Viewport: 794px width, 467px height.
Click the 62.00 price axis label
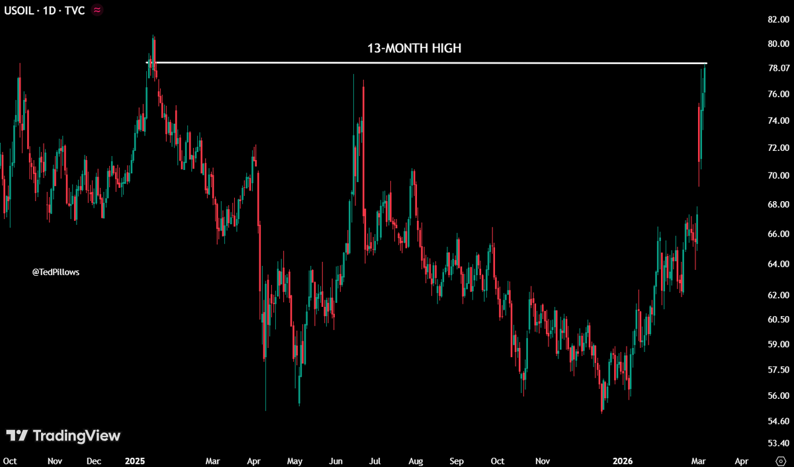pos(778,296)
